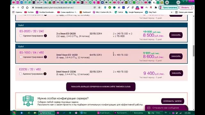Show more servers on Timeweb Cloud
The image size is (205, 115).
[101, 87]
